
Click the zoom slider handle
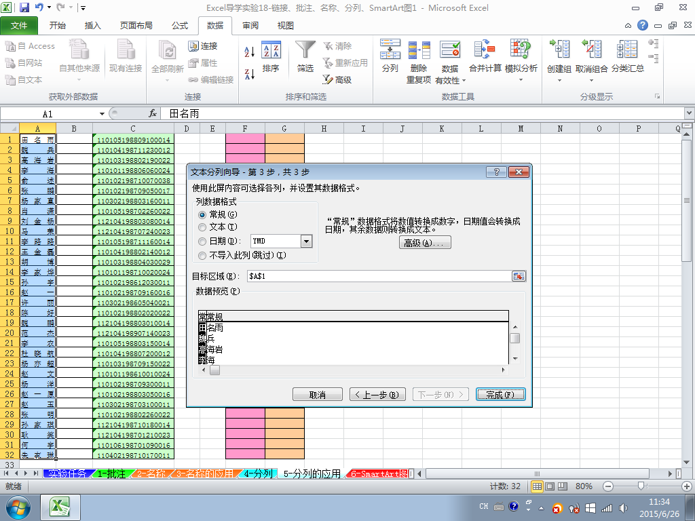[x=641, y=486]
